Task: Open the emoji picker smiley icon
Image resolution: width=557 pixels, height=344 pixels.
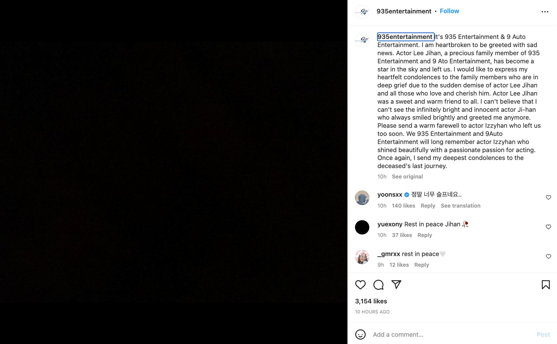Action: click(x=360, y=334)
